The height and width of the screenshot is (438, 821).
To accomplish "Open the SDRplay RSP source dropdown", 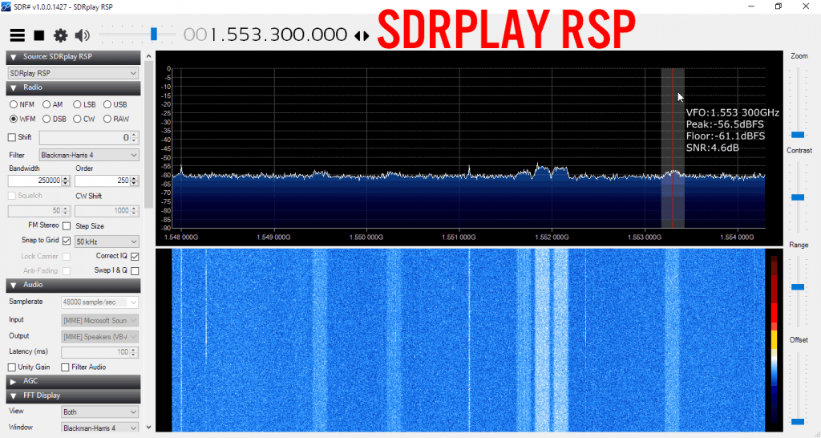I will pyautogui.click(x=73, y=73).
